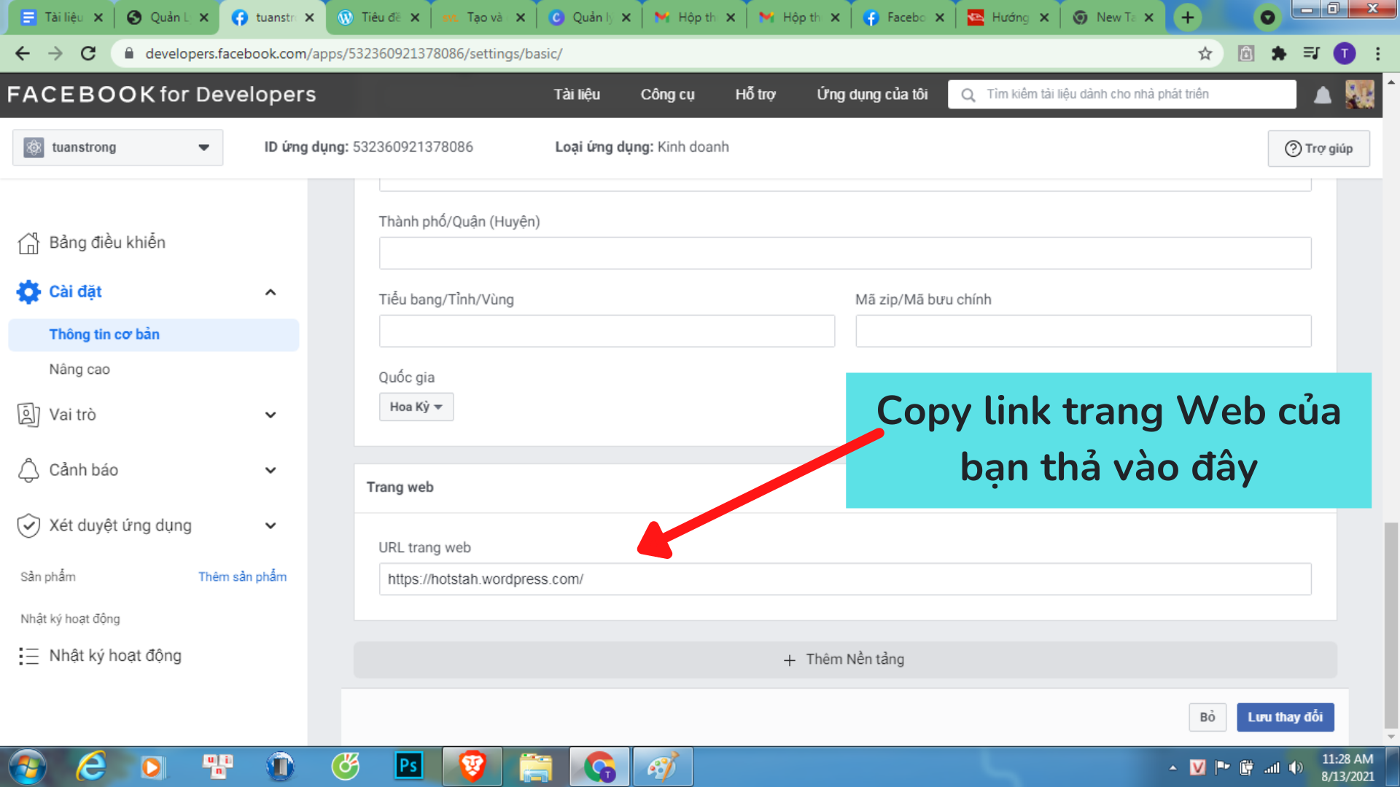Click the developer documentation search box
This screenshot has width=1400, height=787.
(x=1122, y=95)
